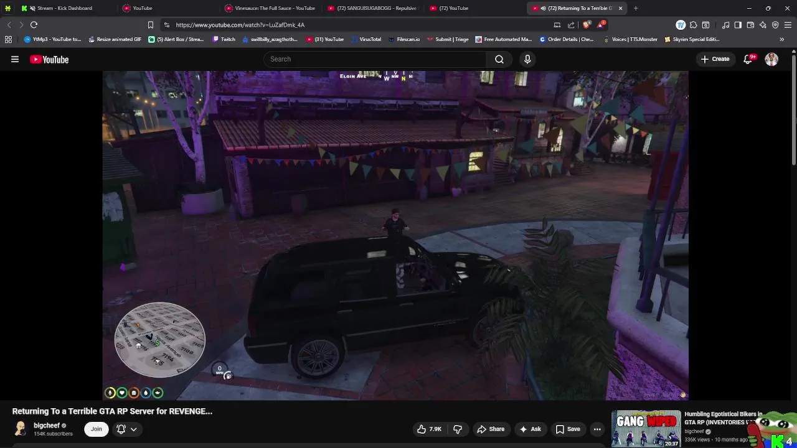The image size is (797, 448).
Task: Open the Twitch bookmark
Action: coord(224,39)
